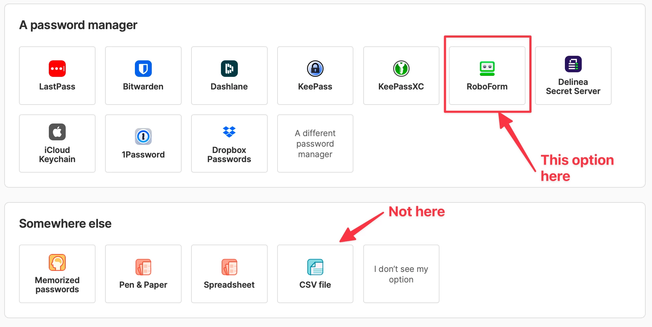Select the LastPass red icon
The width and height of the screenshot is (652, 327).
click(x=57, y=68)
